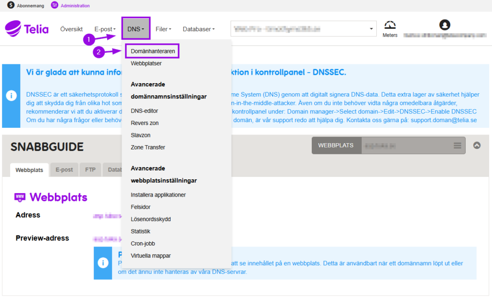Open the Meters gauge icon

(x=390, y=26)
